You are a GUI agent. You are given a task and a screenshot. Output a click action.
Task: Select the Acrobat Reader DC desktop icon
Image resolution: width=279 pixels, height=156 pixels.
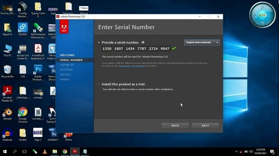[x=7, y=94]
